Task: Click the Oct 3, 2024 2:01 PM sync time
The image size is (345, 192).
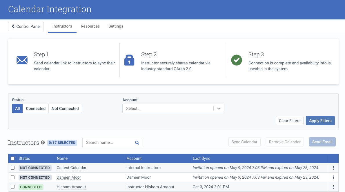Action: coord(211,187)
